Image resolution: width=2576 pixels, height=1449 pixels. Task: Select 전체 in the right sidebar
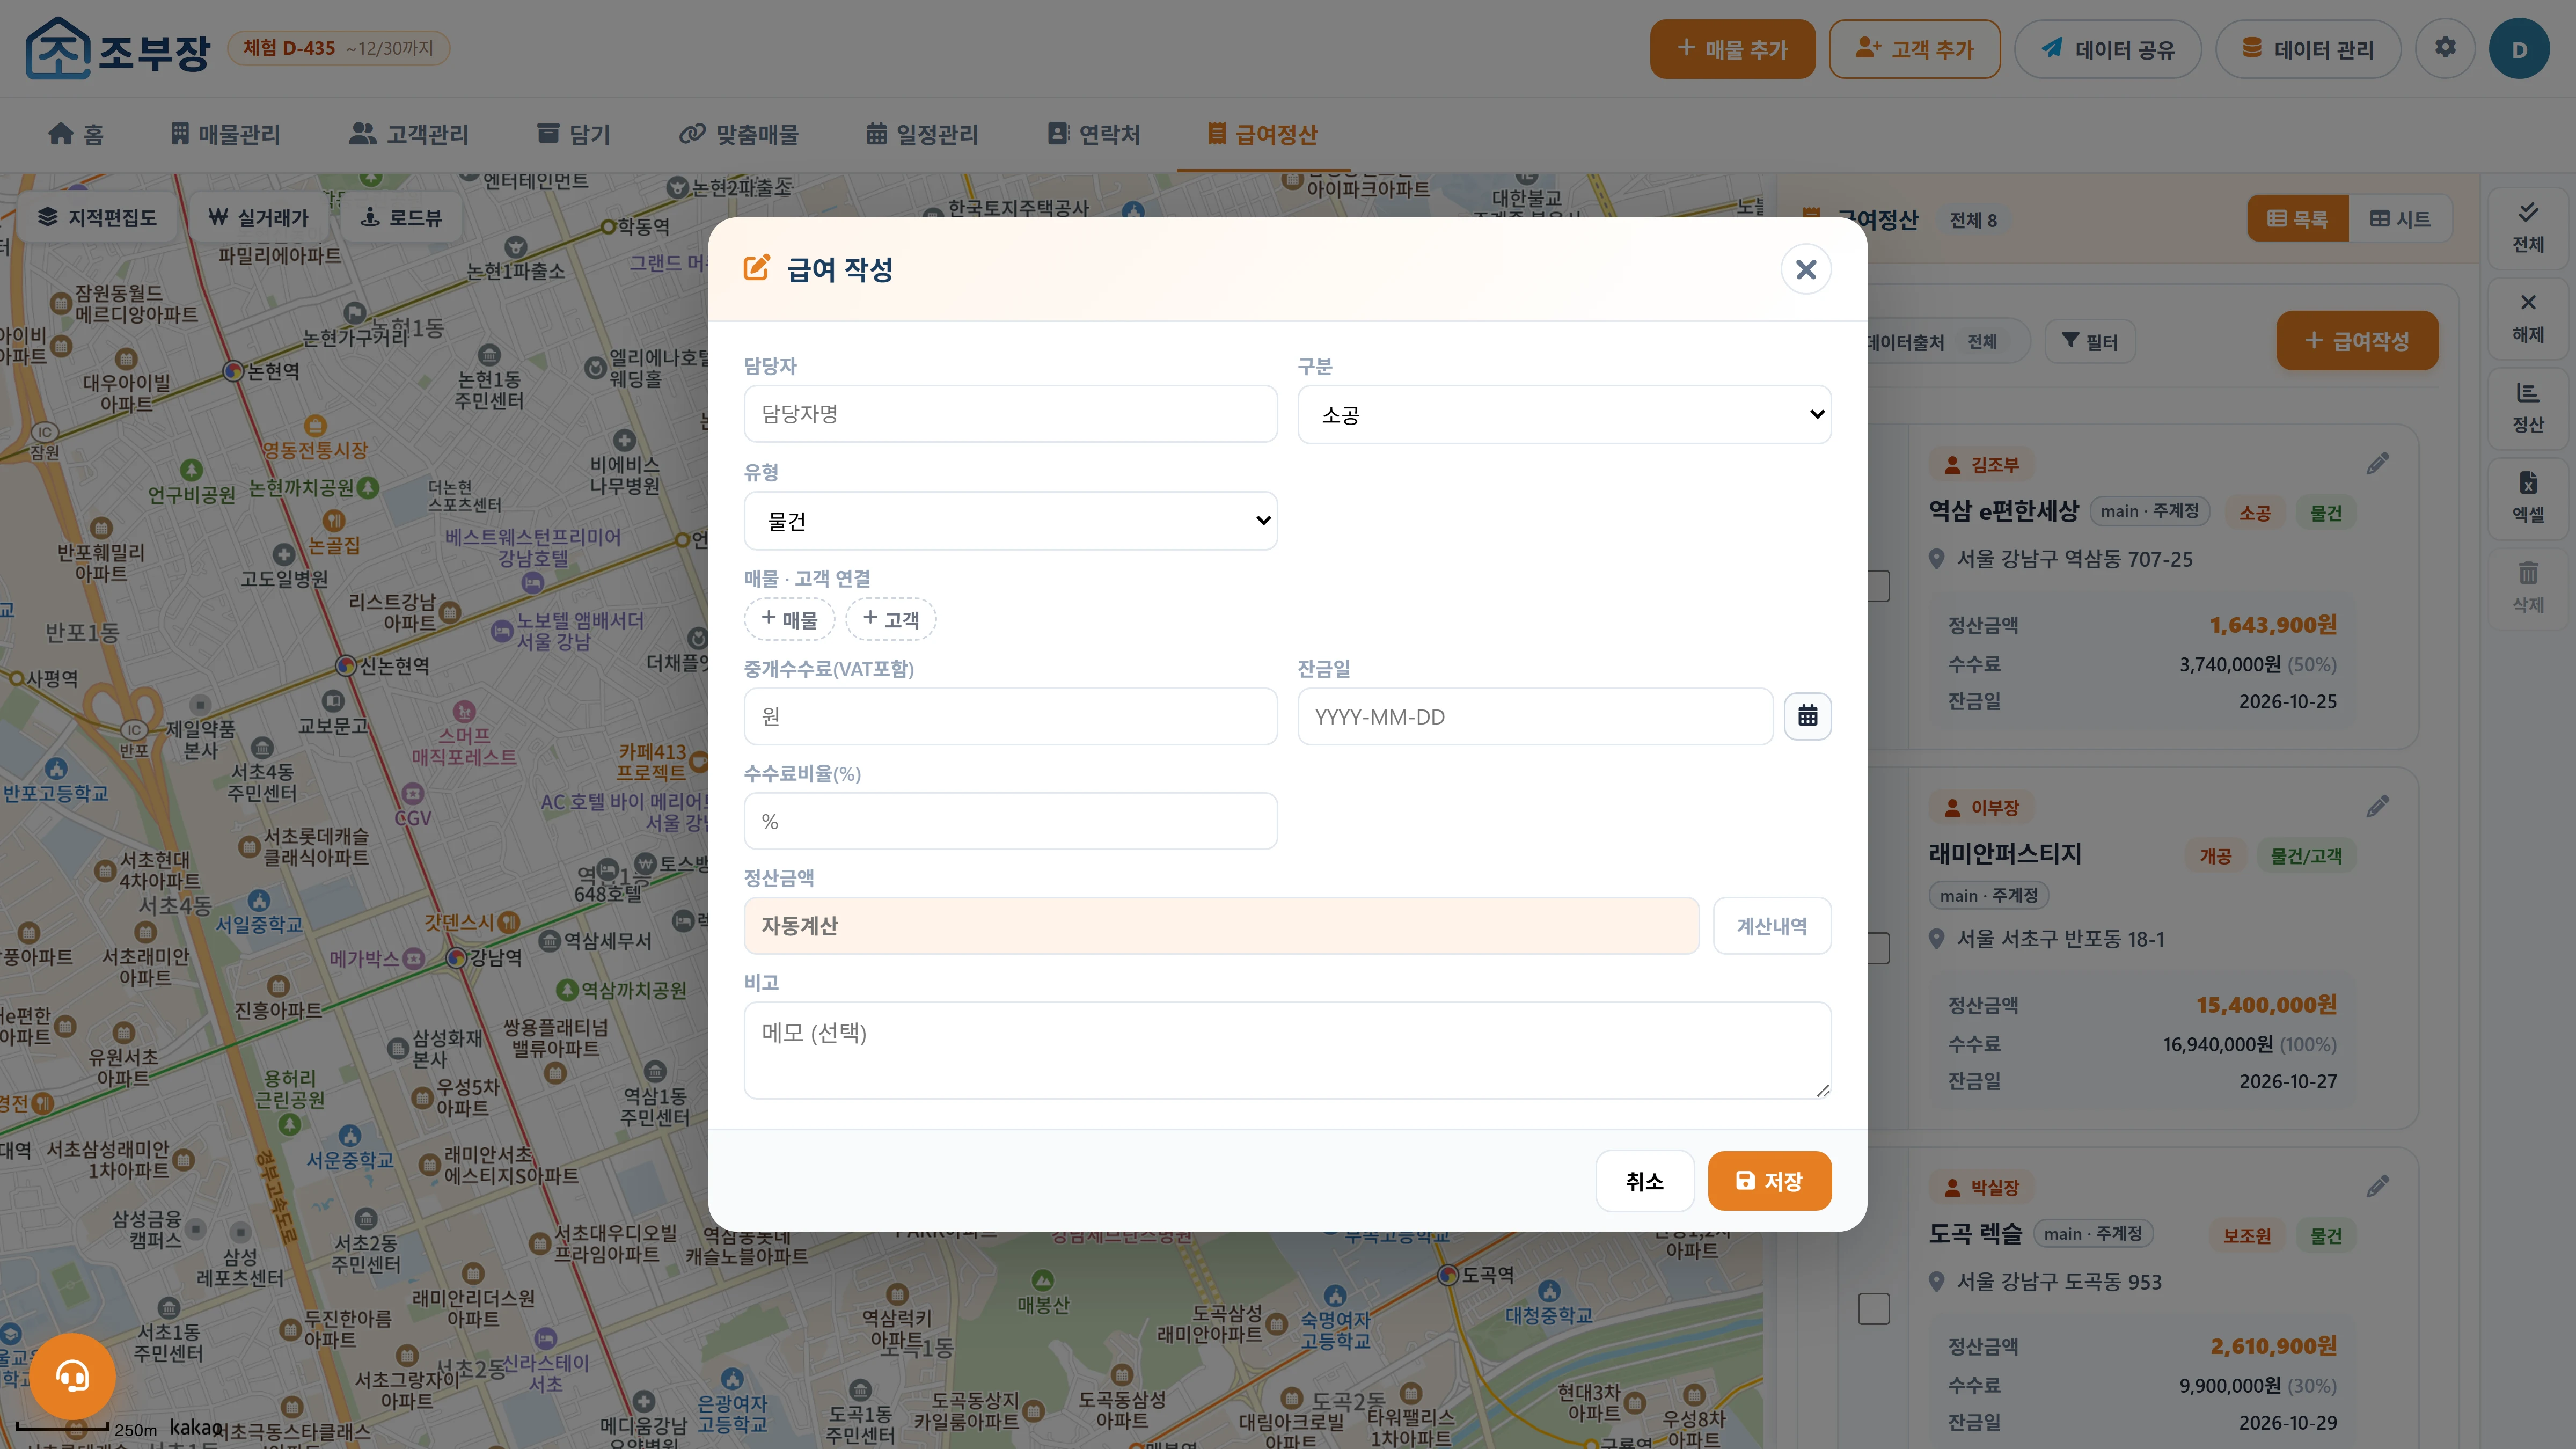click(x=2527, y=227)
